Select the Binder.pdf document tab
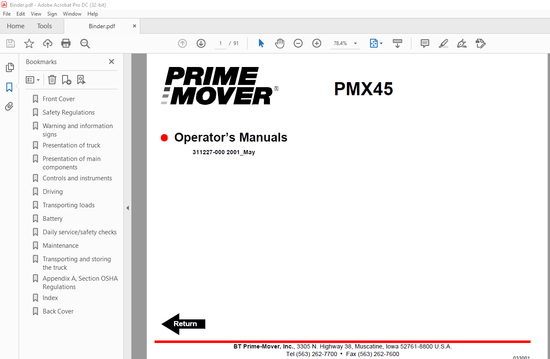Screen dimensions: 550x359 pyautogui.click(x=102, y=26)
